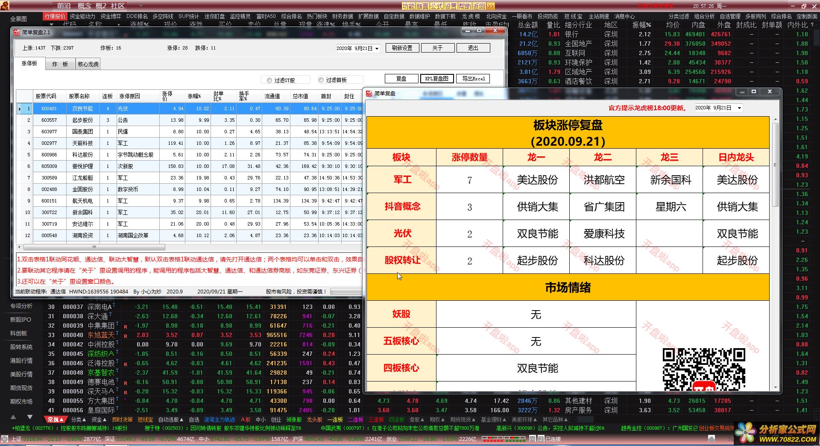Click the >> expand icon in top toolbar
Screen dimensions: 820x446
coord(490,6)
